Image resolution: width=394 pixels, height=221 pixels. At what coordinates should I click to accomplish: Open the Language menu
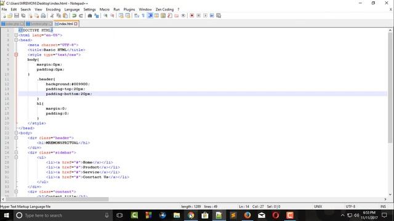pos(72,10)
